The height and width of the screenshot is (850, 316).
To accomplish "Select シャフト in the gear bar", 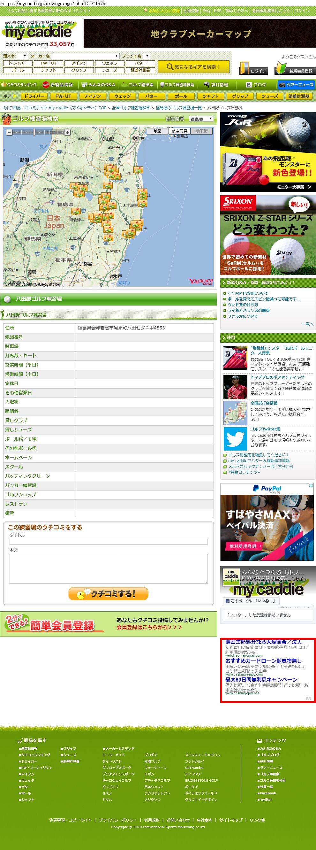I will pos(211,97).
